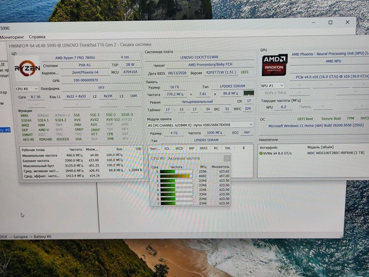Click the A70410A MCU value
This screenshot has height=277, width=369.
(130, 72)
